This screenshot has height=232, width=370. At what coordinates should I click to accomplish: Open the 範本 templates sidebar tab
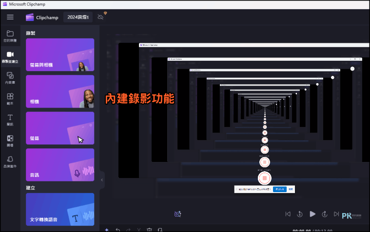tap(10, 99)
